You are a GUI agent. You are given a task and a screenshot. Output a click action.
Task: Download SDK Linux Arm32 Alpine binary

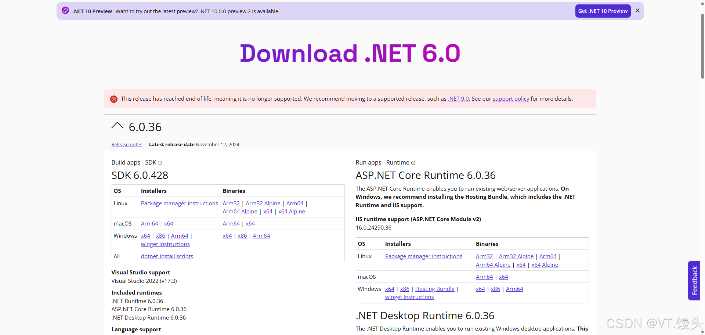coord(263,203)
